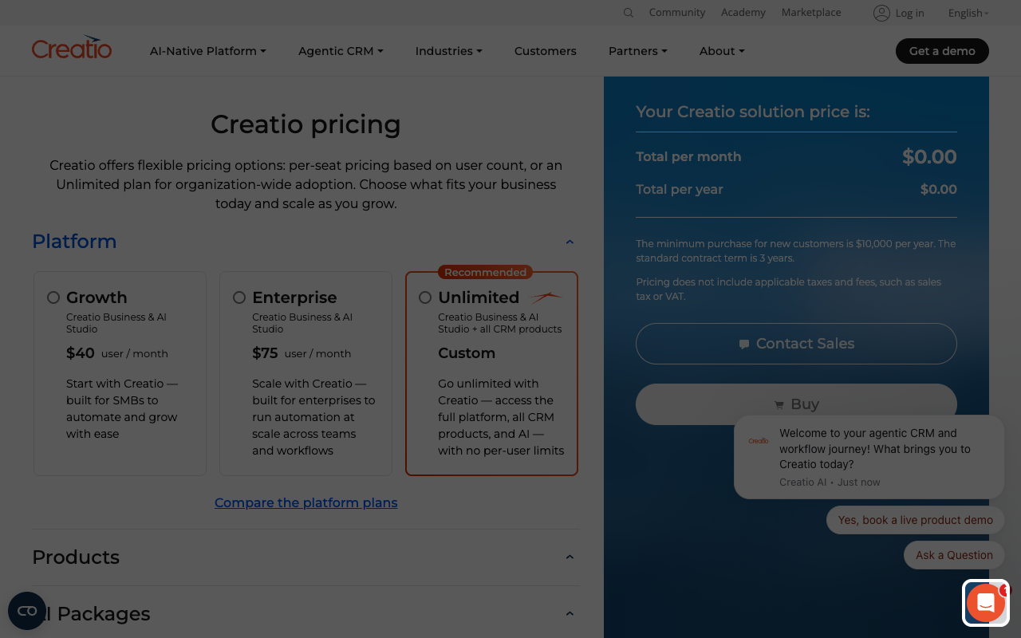Open Compare the platform plans link

(x=306, y=502)
